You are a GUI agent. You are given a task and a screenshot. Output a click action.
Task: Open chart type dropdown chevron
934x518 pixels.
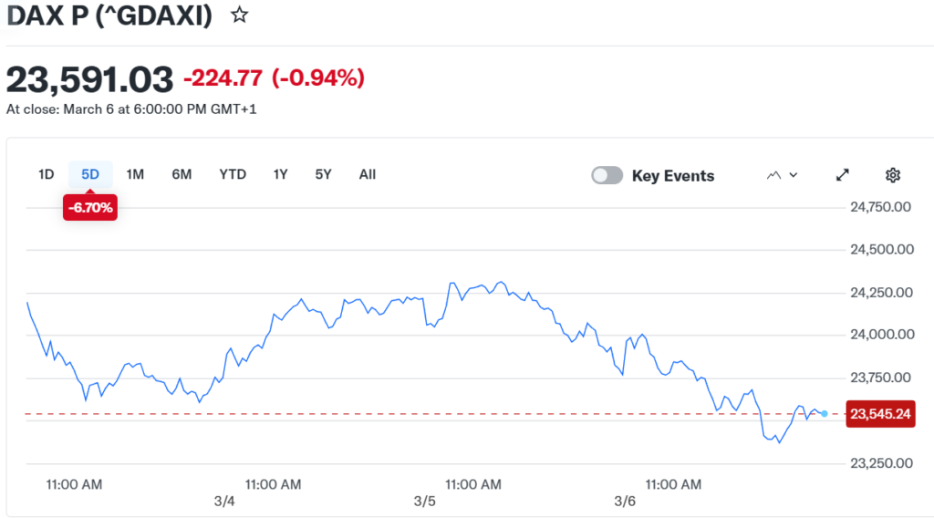pos(794,175)
